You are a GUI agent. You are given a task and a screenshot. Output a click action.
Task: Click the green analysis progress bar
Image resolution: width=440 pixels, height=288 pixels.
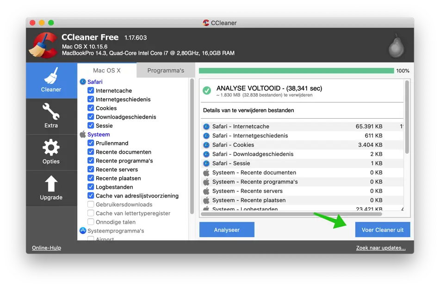[296, 71]
